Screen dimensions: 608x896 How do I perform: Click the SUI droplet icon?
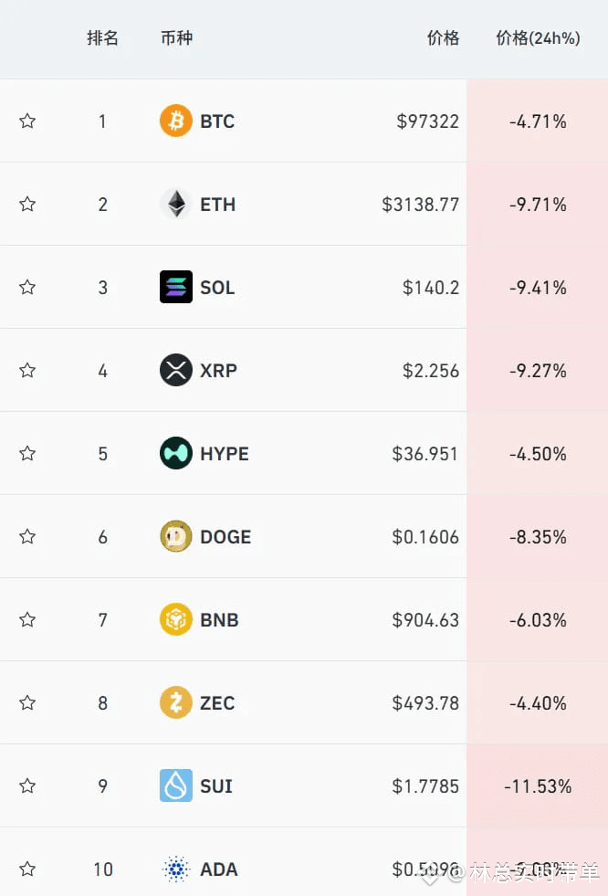coord(176,785)
